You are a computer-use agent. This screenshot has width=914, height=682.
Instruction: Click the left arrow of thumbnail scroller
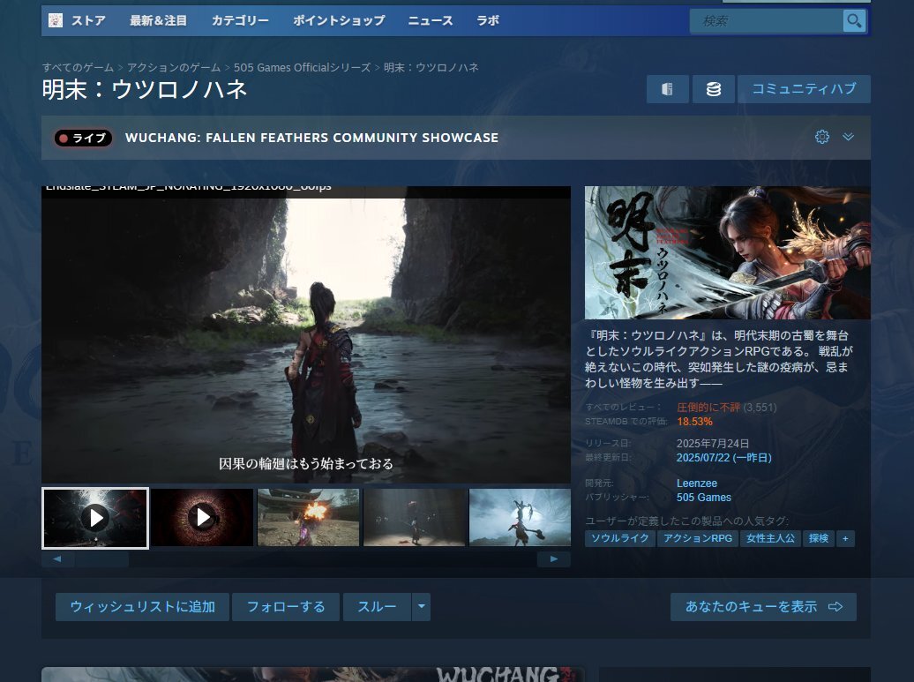(x=57, y=559)
